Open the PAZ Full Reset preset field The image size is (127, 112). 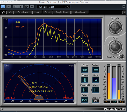(51, 7)
